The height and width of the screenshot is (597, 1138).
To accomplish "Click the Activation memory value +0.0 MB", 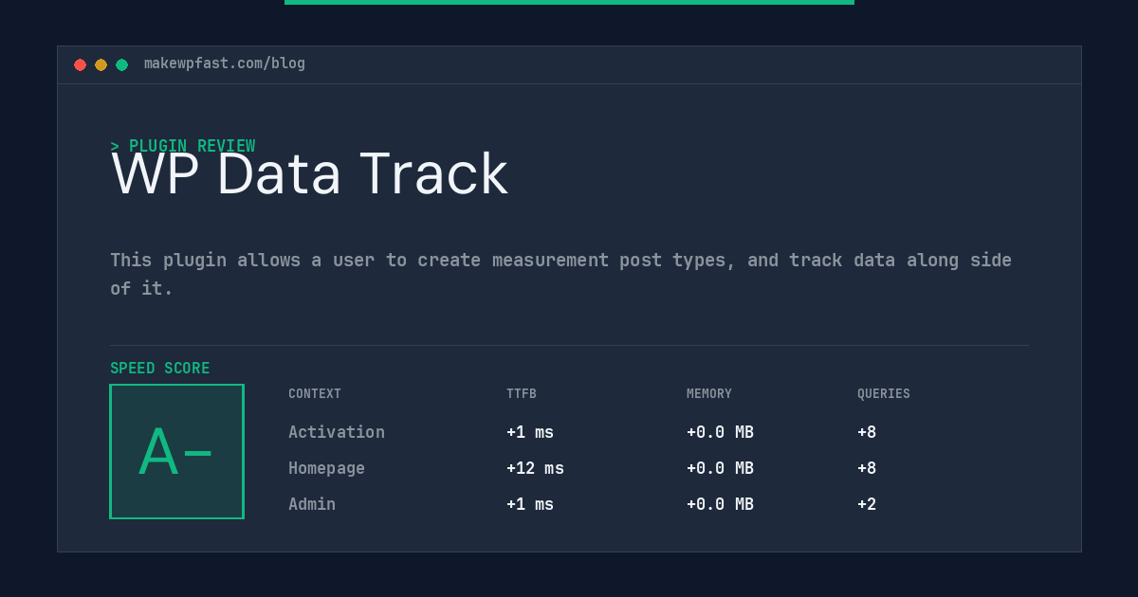I will (720, 432).
